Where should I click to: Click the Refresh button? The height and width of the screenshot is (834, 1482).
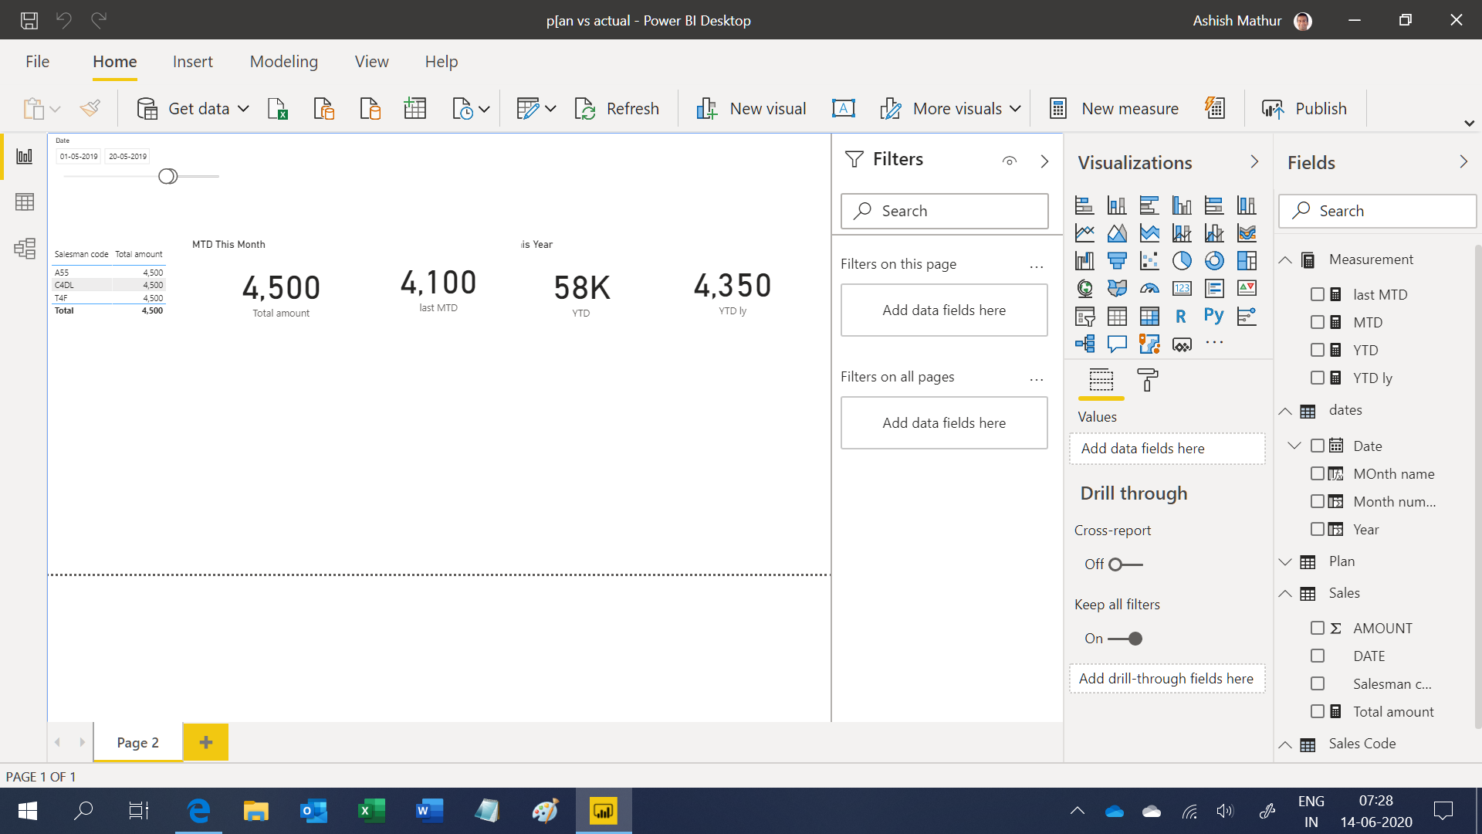617,109
